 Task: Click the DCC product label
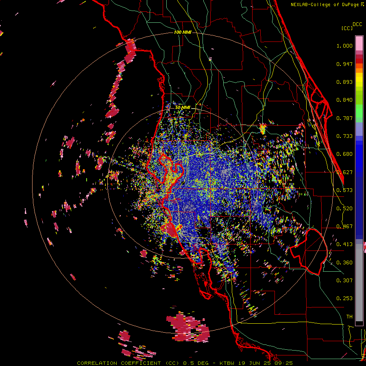click(357, 24)
